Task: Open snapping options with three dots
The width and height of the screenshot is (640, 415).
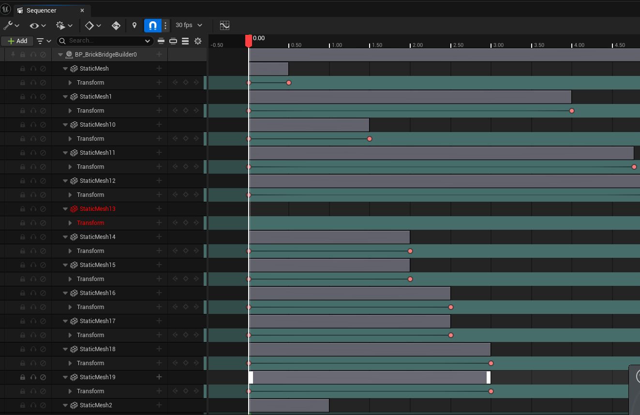Action: 165,25
